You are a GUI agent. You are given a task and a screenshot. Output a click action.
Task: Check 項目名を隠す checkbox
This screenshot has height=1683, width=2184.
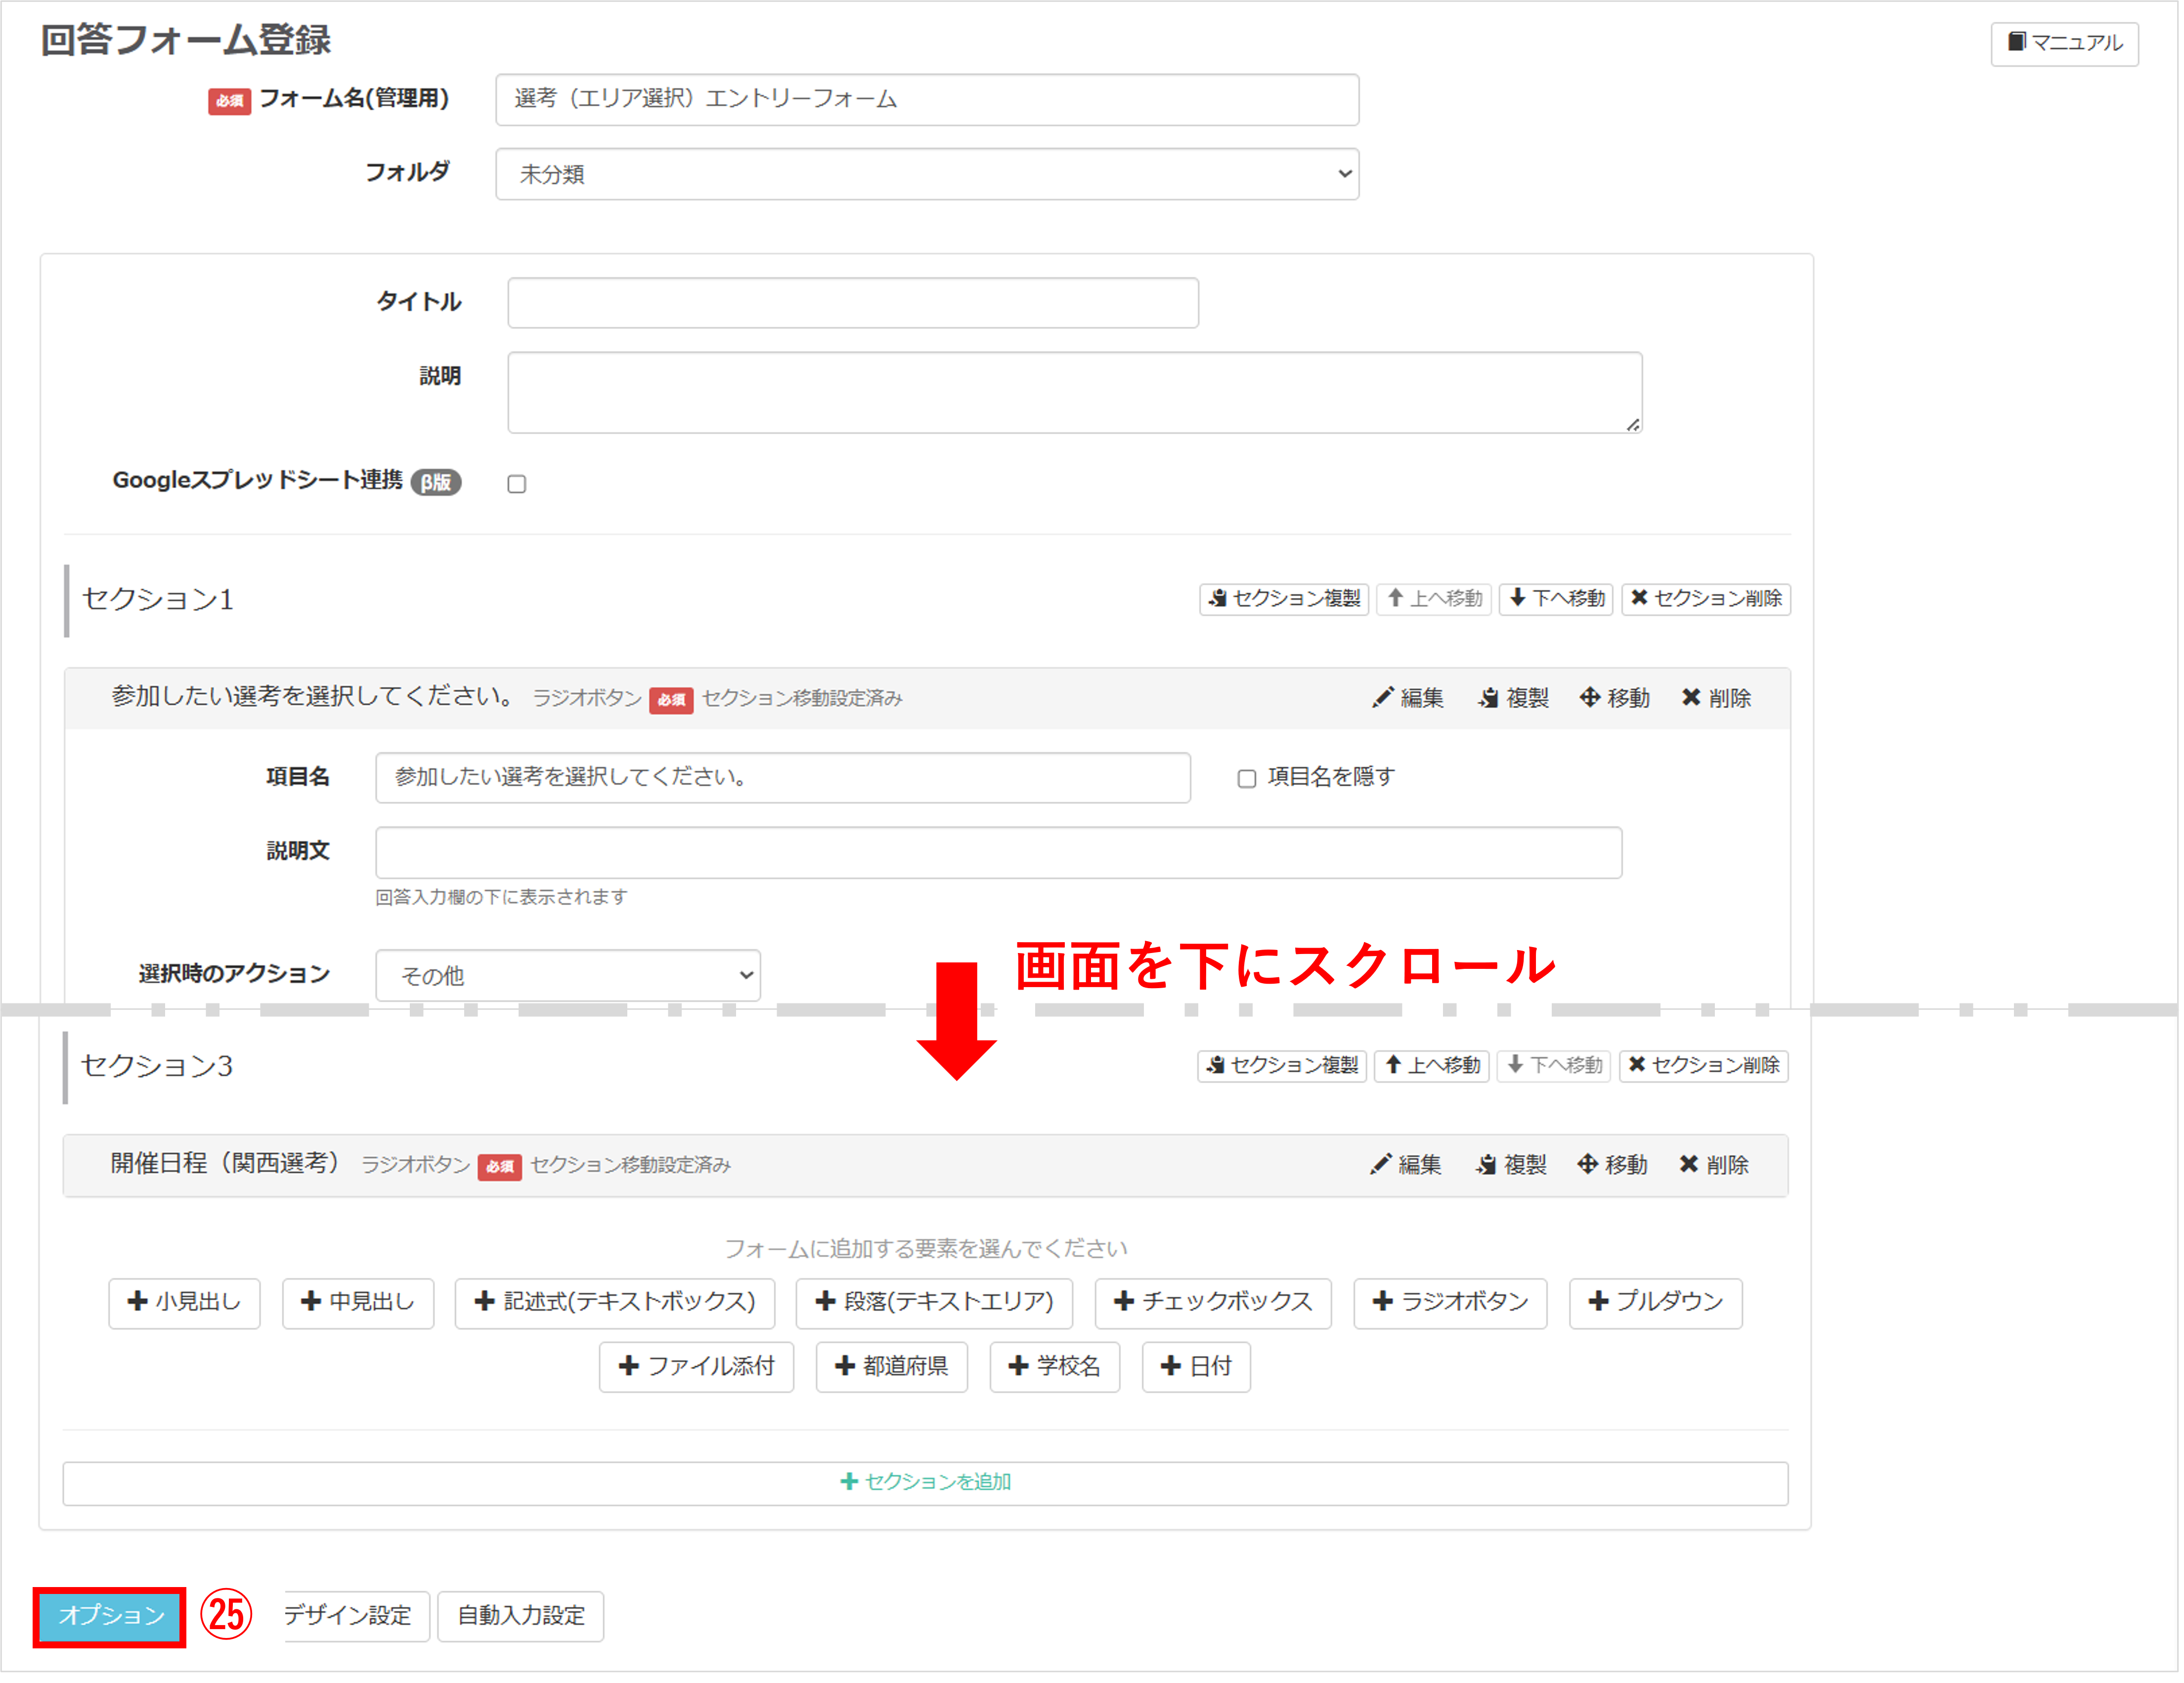click(x=1246, y=778)
